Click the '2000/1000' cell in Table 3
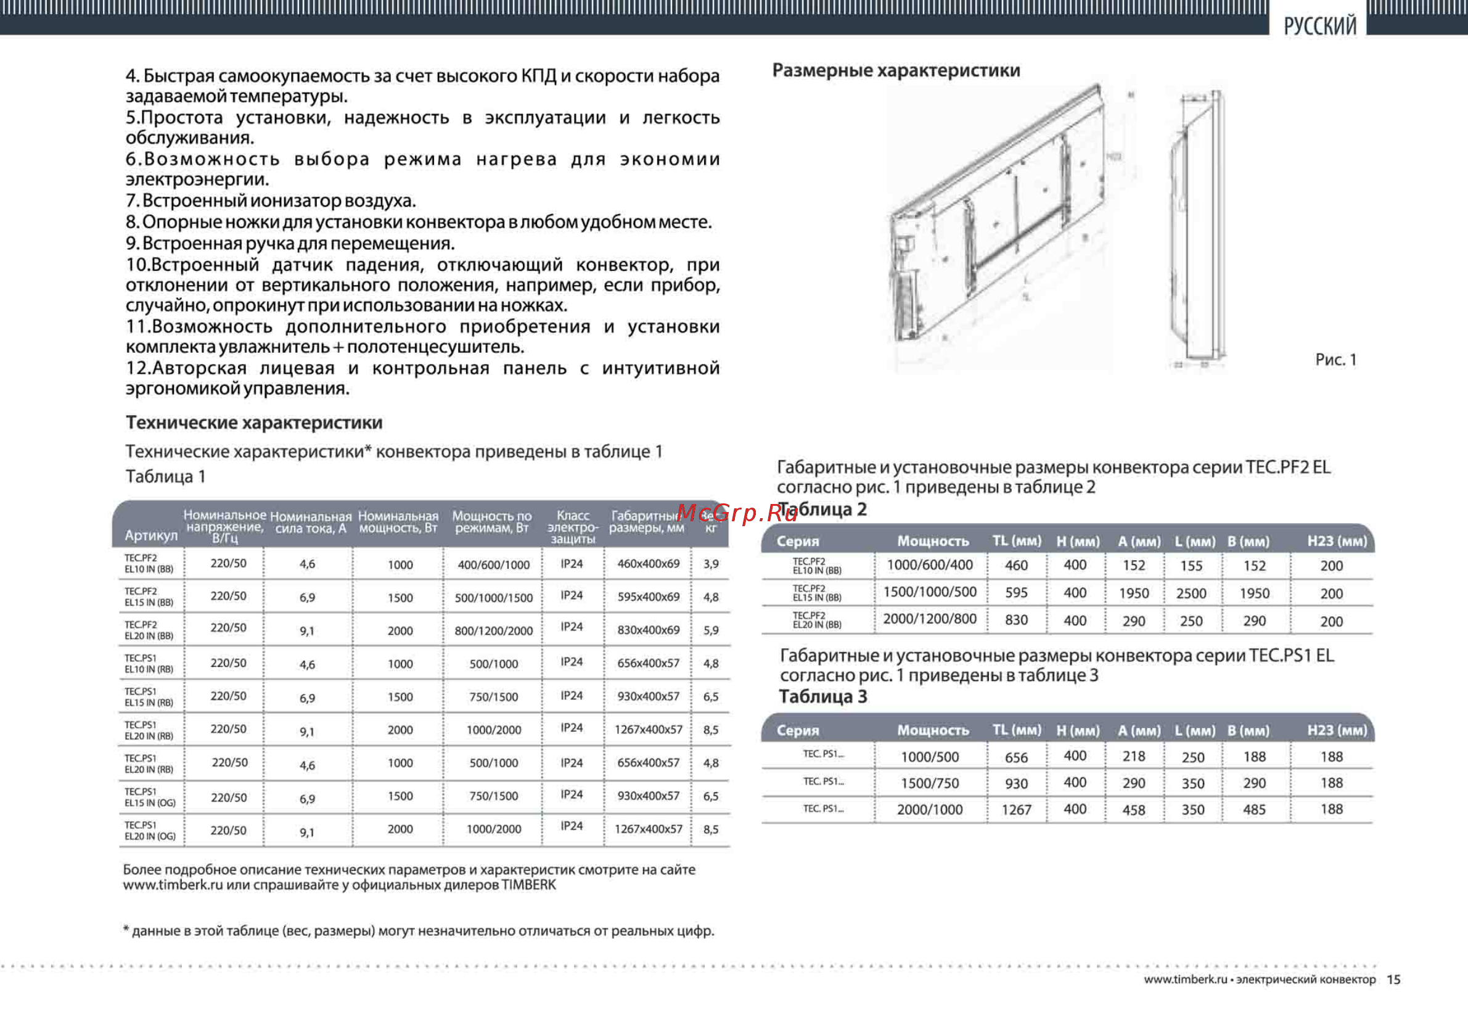This screenshot has width=1468, height=1024. [930, 811]
